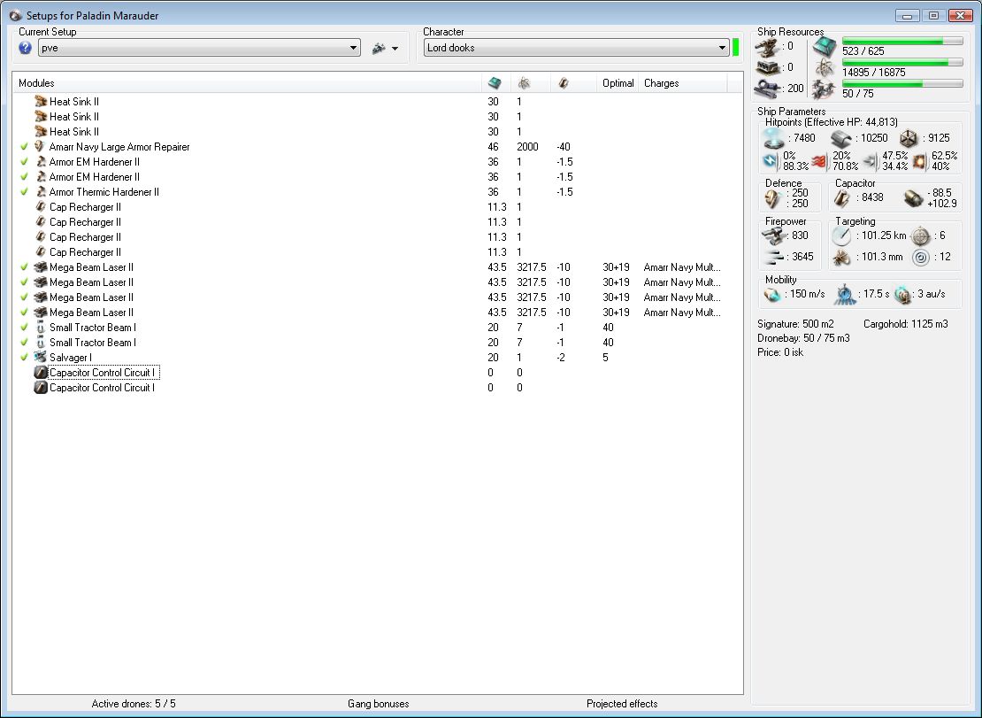This screenshot has width=982, height=718.
Task: Click the launcher hardpoints icon
Action: (766, 67)
